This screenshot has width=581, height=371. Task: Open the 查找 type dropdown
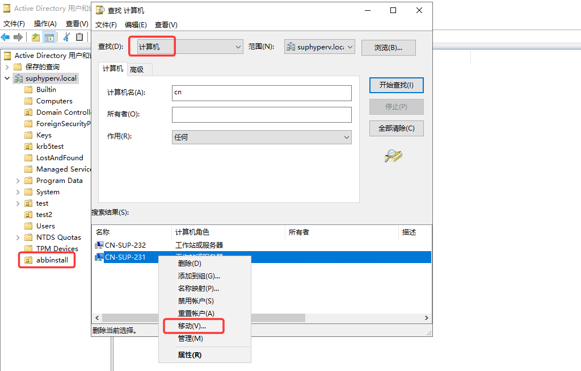190,47
